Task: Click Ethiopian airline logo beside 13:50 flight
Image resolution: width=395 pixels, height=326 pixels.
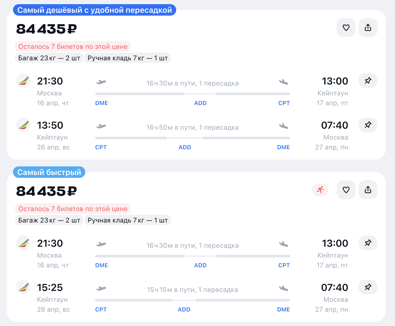Action: [x=23, y=125]
